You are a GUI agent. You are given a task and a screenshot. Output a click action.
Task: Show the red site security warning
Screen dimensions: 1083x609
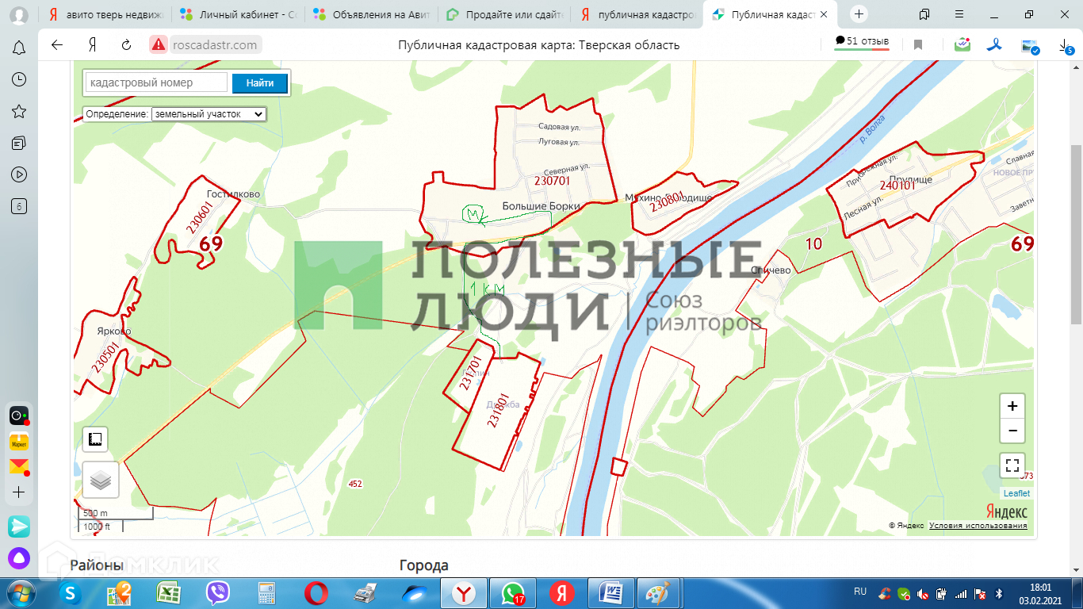tap(159, 45)
